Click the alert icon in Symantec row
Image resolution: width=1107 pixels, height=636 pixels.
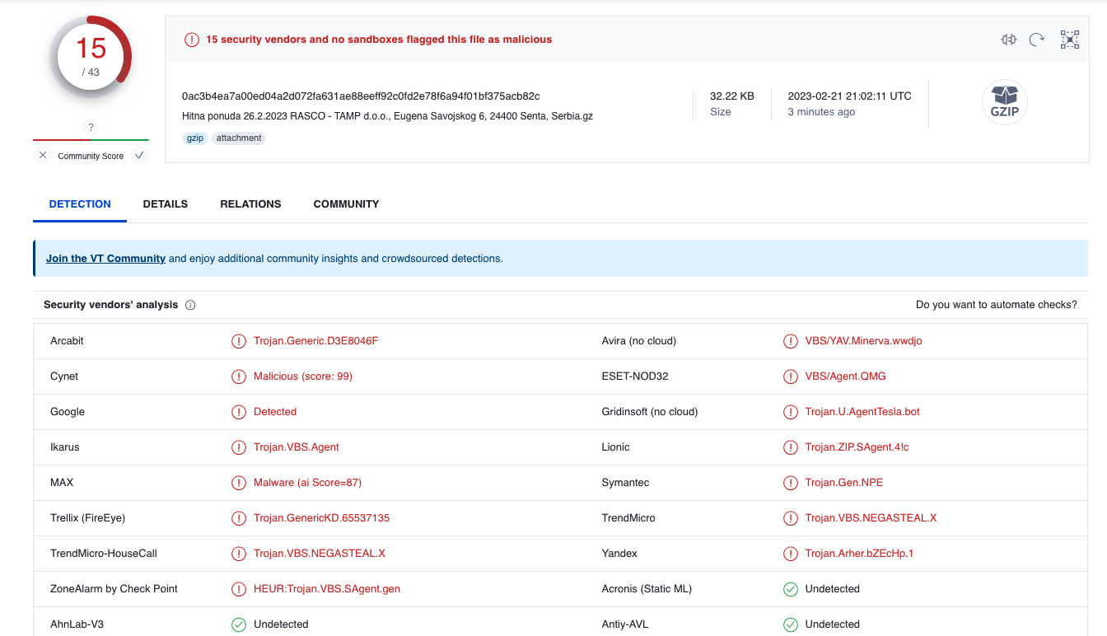click(x=791, y=483)
